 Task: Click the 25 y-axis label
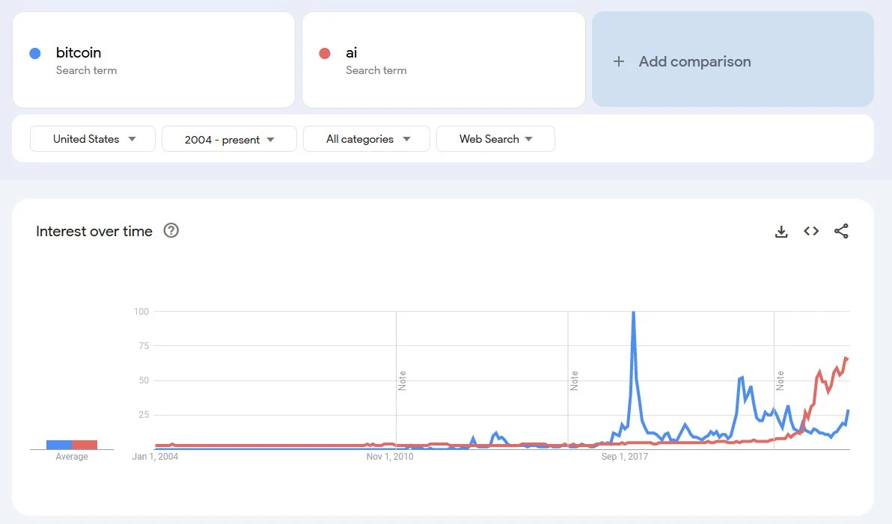(144, 415)
